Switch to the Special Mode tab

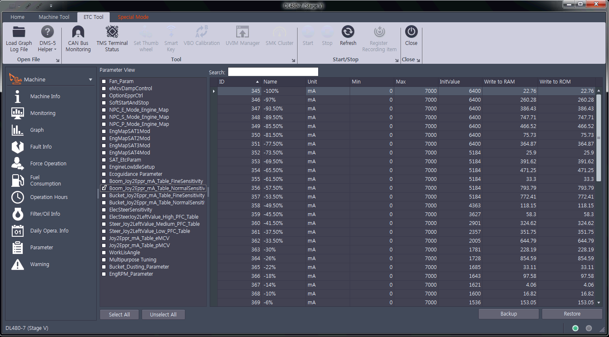pyautogui.click(x=133, y=17)
